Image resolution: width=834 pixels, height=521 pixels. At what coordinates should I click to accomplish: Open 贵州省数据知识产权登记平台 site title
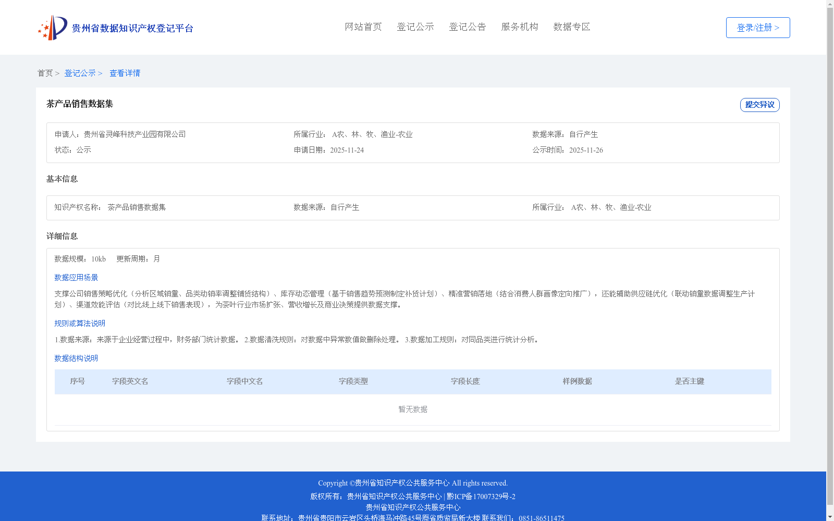132,28
